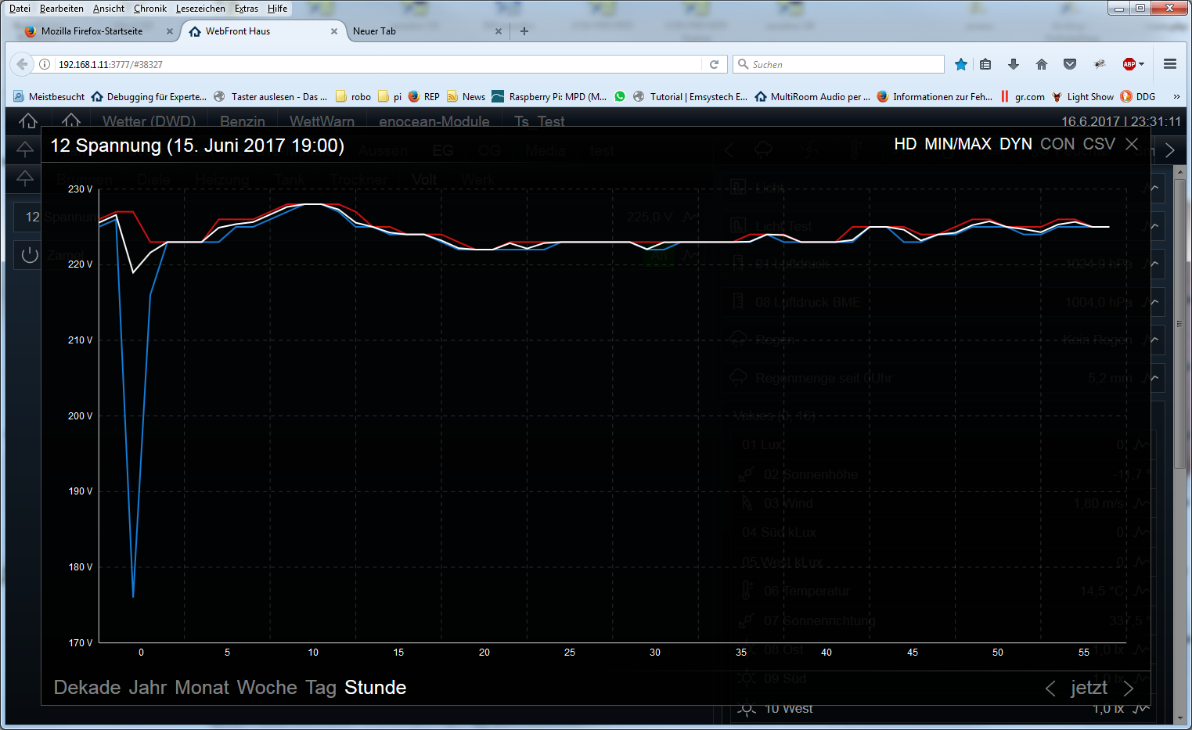Bookmark this page with the star icon
Image resolution: width=1192 pixels, height=730 pixels.
[x=961, y=64]
